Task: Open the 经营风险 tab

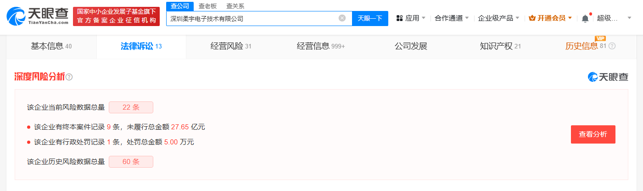Action: 231,46
